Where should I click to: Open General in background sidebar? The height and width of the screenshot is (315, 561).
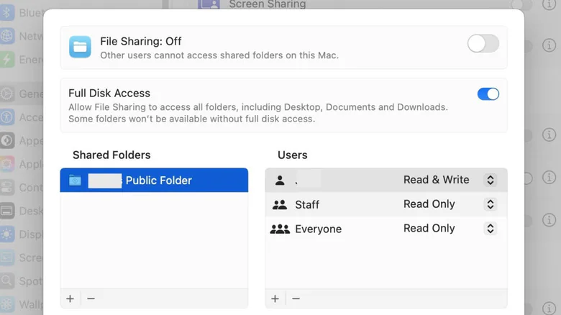[x=22, y=93]
